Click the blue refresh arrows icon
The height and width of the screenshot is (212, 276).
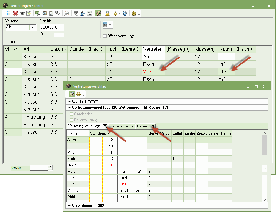125,13
